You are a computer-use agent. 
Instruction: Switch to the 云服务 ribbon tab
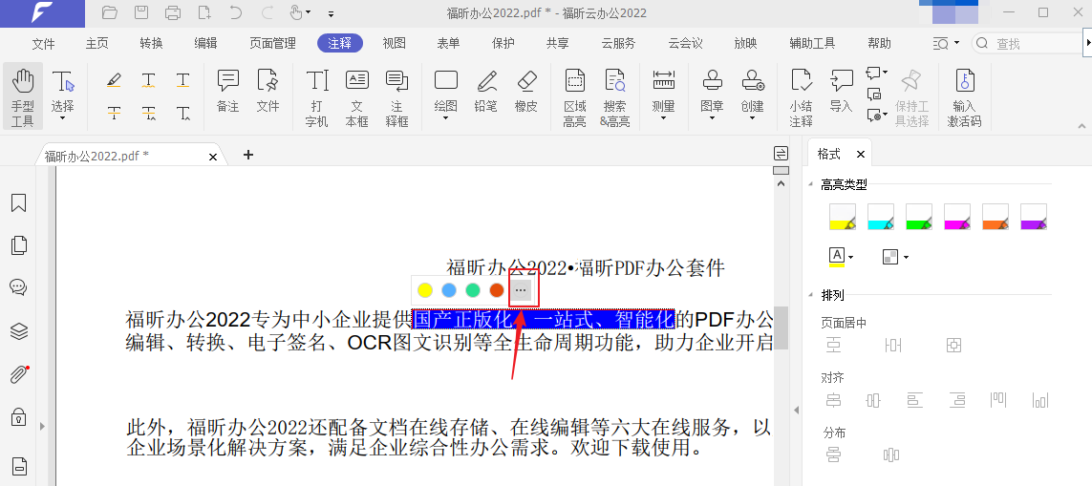[618, 43]
